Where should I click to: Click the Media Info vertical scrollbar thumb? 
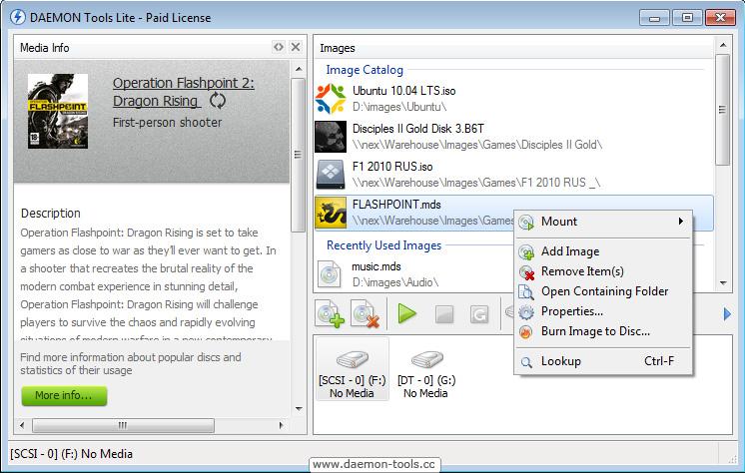tap(299, 156)
